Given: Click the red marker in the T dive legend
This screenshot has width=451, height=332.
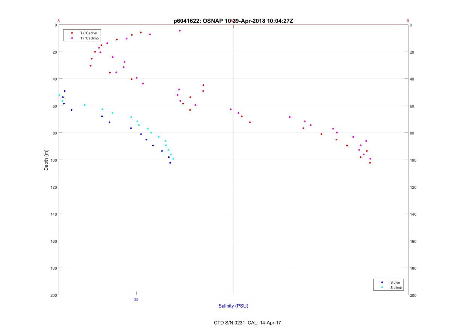Looking at the screenshot, I should pyautogui.click(x=72, y=33).
